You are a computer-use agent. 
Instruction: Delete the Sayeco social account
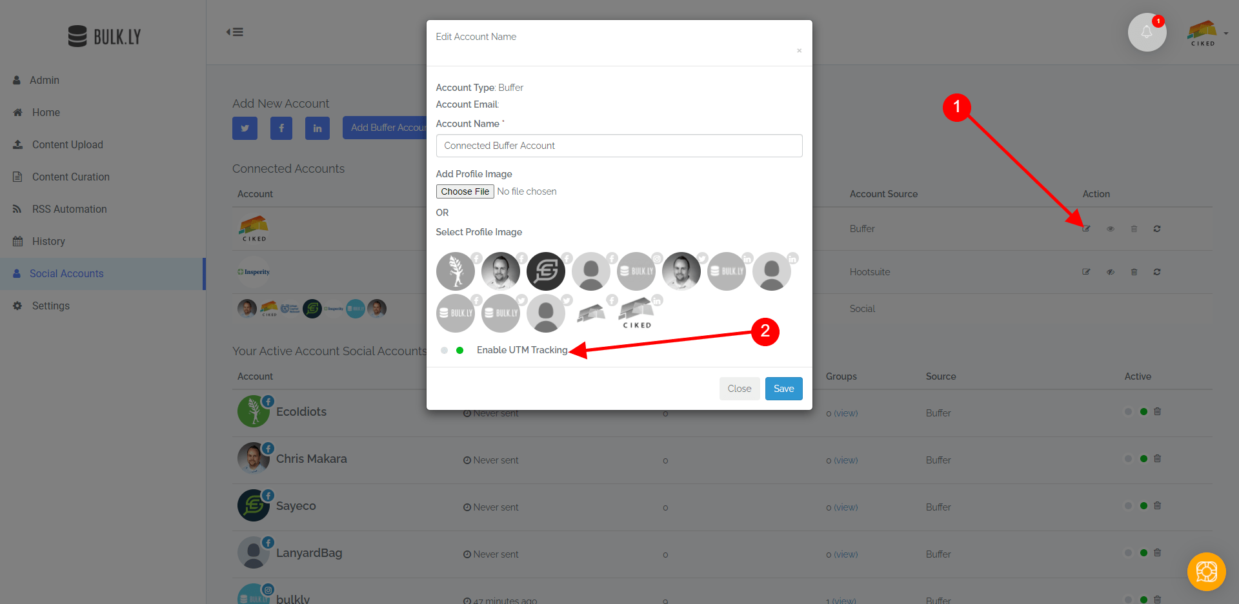click(1158, 505)
